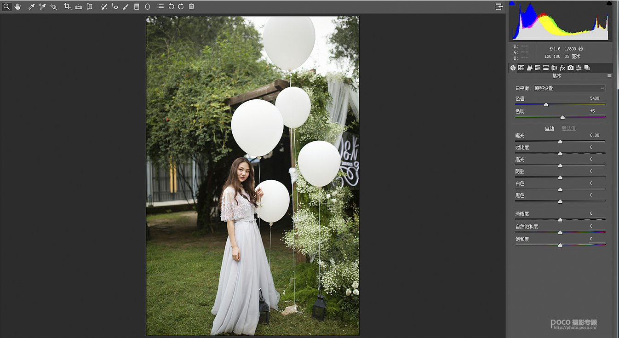Open the preferences list icon
Screen dimensions: 619x338
click(x=160, y=6)
